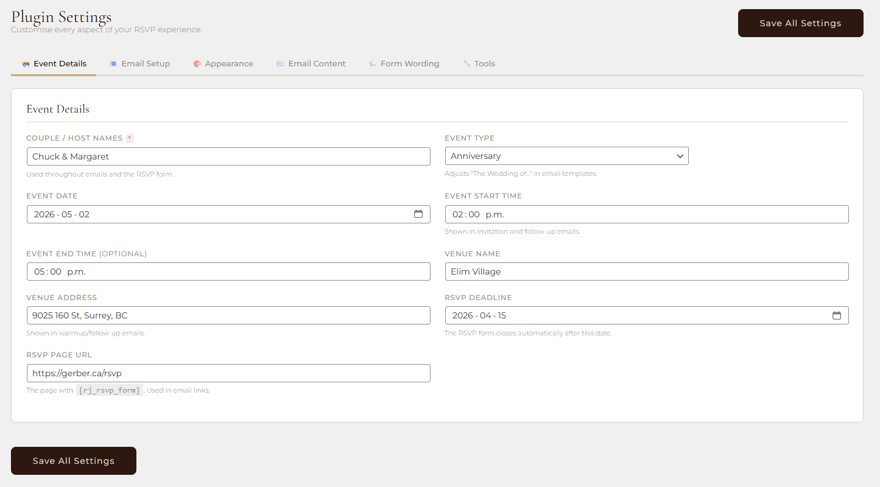
Task: Open the Event Date calendar picker icon
Action: click(x=418, y=214)
